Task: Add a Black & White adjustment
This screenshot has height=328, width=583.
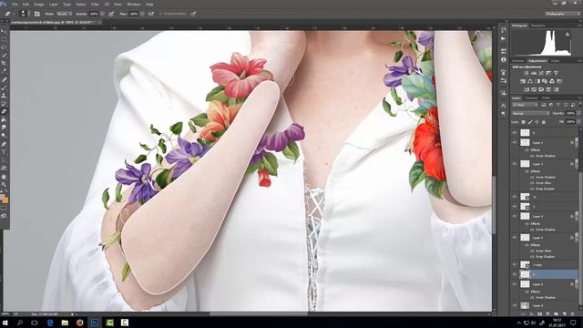Action: point(537,81)
